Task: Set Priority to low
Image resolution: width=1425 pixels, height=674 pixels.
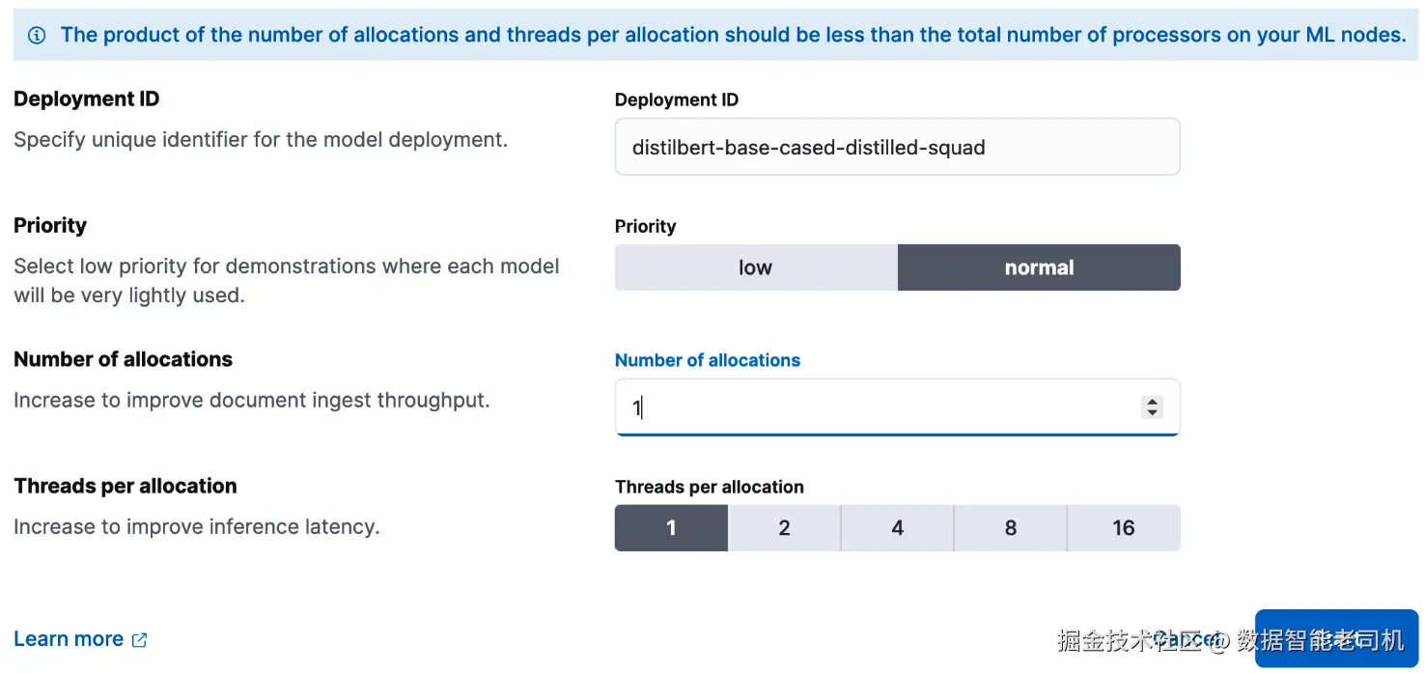Action: (x=756, y=267)
